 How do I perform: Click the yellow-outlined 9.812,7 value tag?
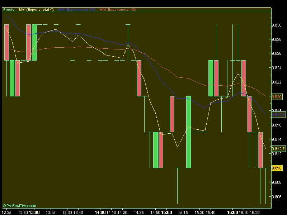[278, 149]
